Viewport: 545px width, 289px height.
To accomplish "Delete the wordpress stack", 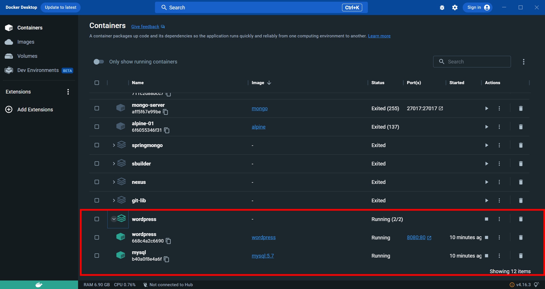I will click(521, 219).
